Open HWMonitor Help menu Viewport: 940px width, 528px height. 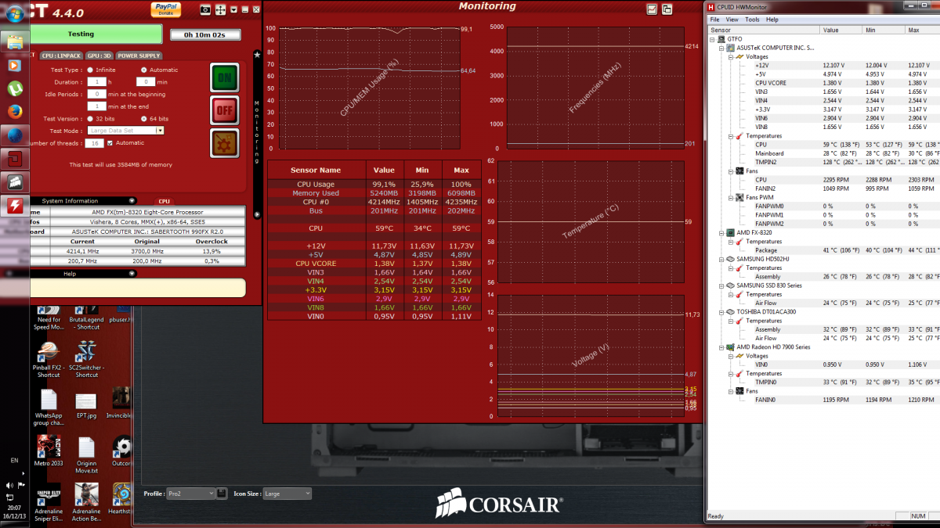(x=772, y=20)
